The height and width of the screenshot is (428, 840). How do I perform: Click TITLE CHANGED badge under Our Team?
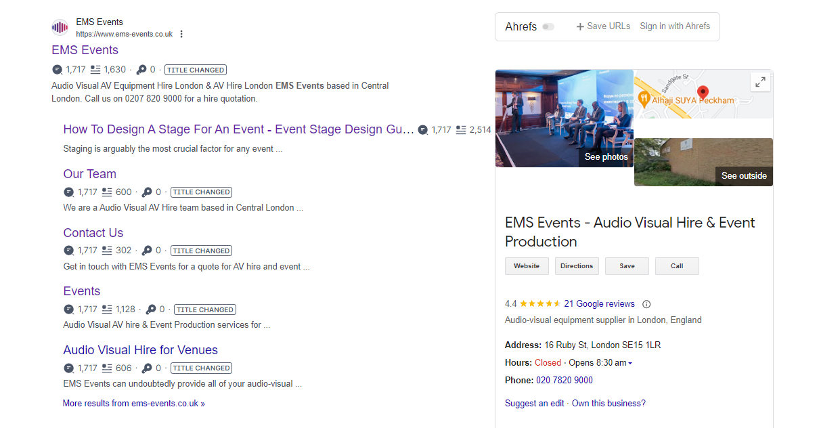click(x=202, y=192)
